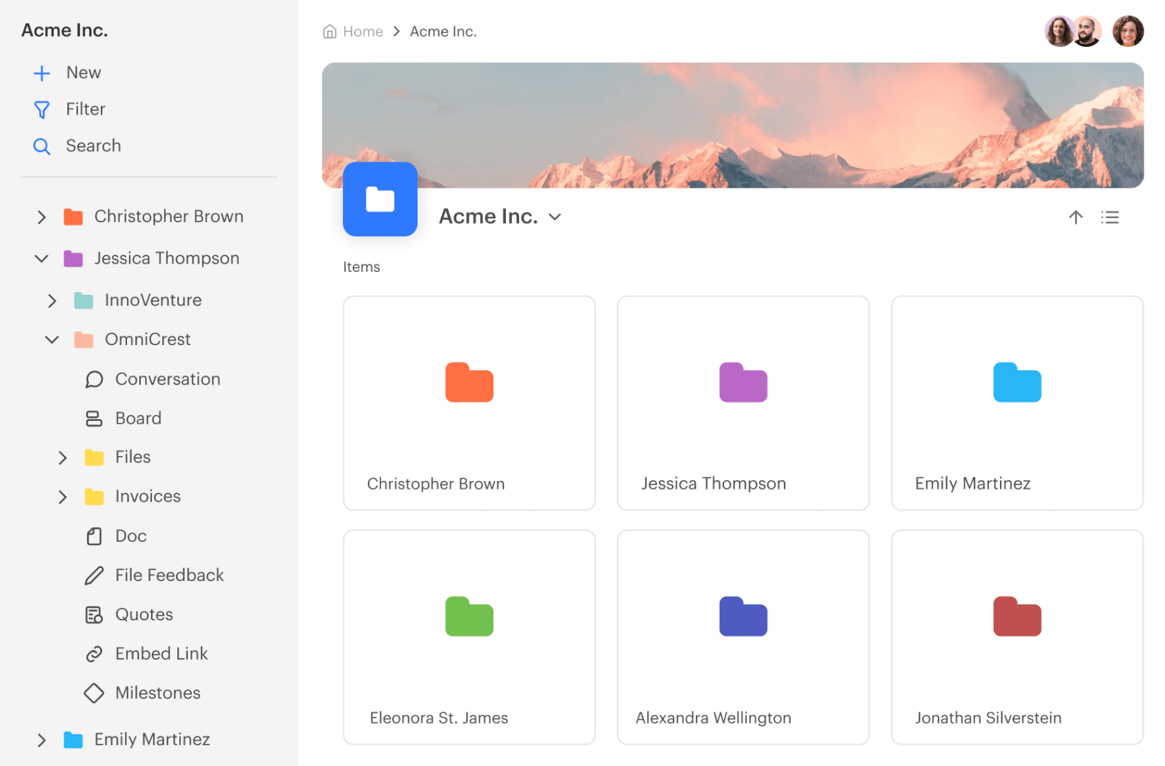Open the File Feedback item
The width and height of the screenshot is (1165, 766).
point(169,575)
